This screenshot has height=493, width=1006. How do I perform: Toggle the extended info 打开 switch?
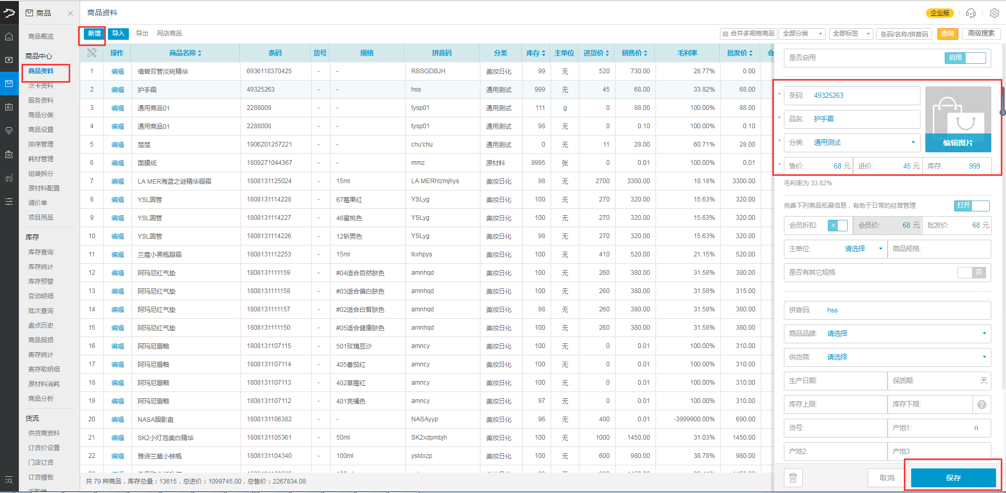[972, 205]
